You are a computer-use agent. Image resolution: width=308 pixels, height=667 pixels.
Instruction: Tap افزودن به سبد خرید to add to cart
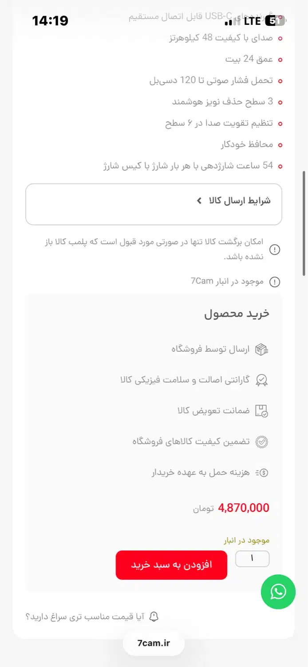[x=171, y=565]
